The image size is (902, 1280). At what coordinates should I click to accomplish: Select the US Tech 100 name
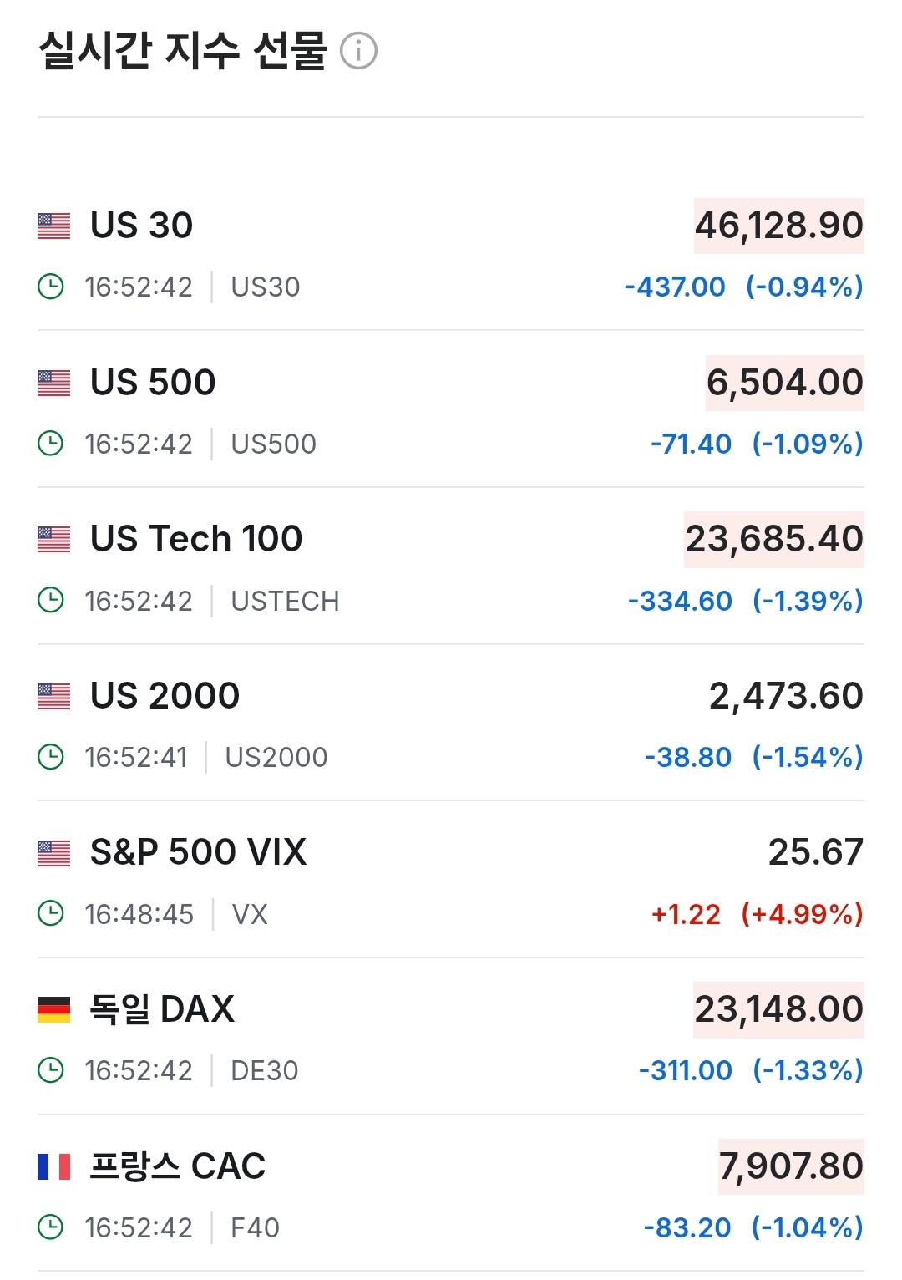click(196, 539)
